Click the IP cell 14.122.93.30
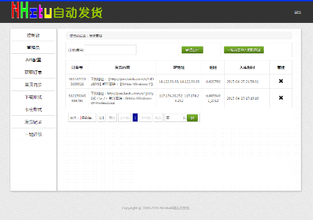Image resolution: width=313 pixels, height=220 pixels. [x=179, y=81]
